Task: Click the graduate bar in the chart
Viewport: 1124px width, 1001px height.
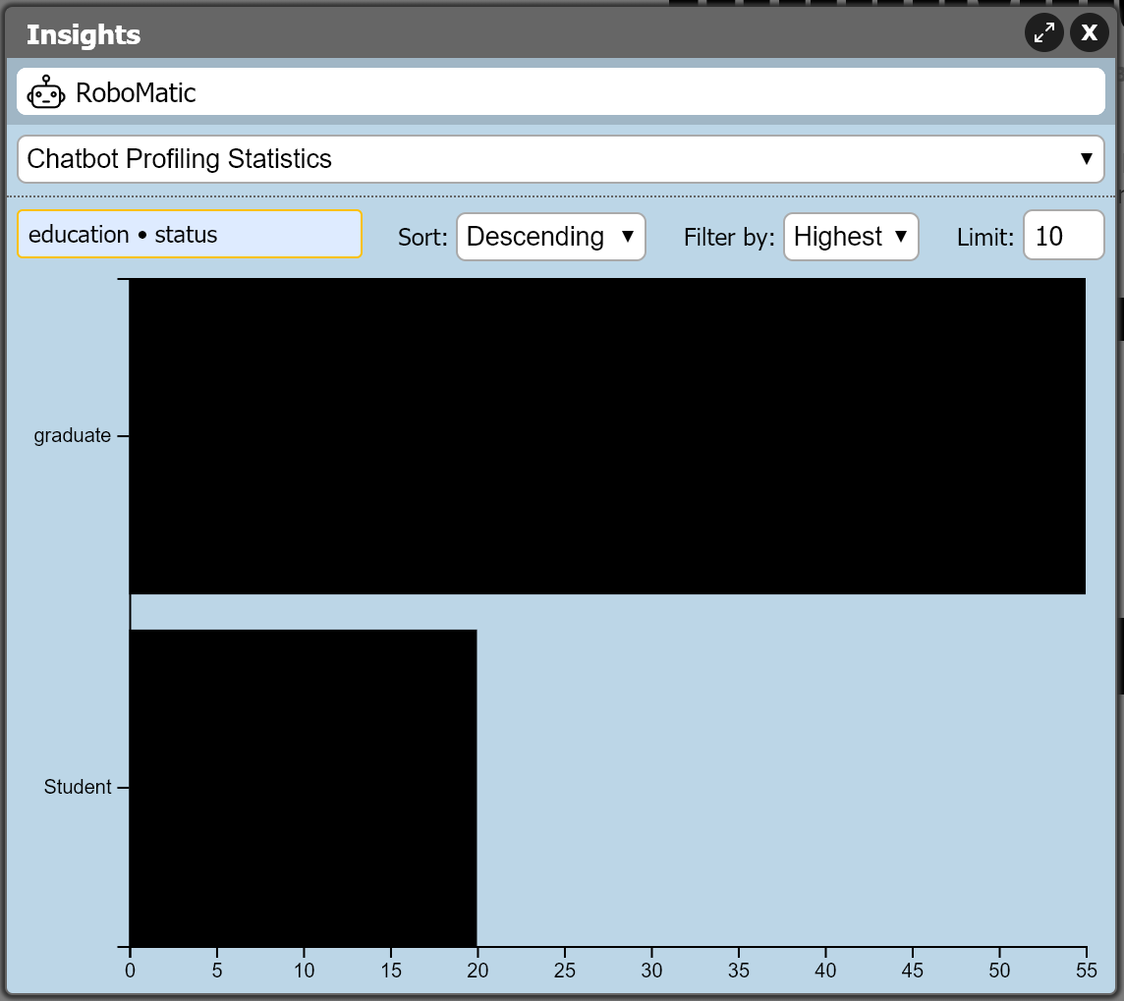Action: (607, 435)
